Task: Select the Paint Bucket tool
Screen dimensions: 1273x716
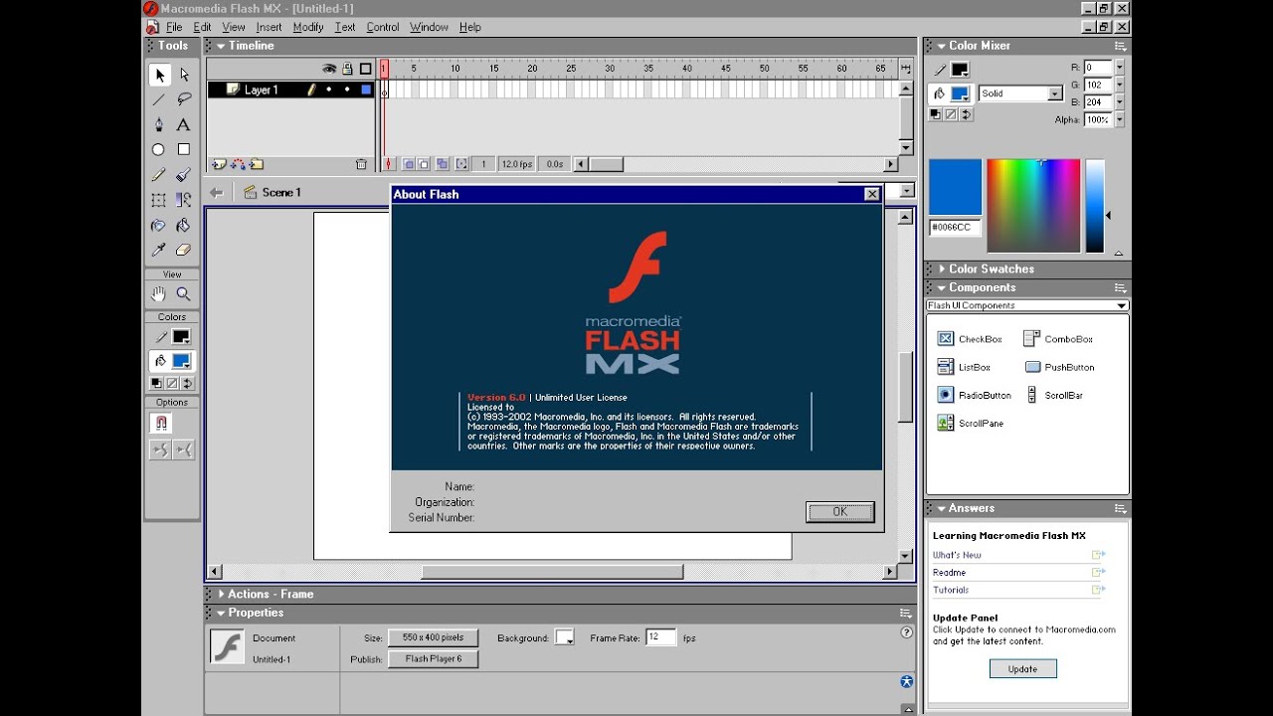Action: [184, 226]
